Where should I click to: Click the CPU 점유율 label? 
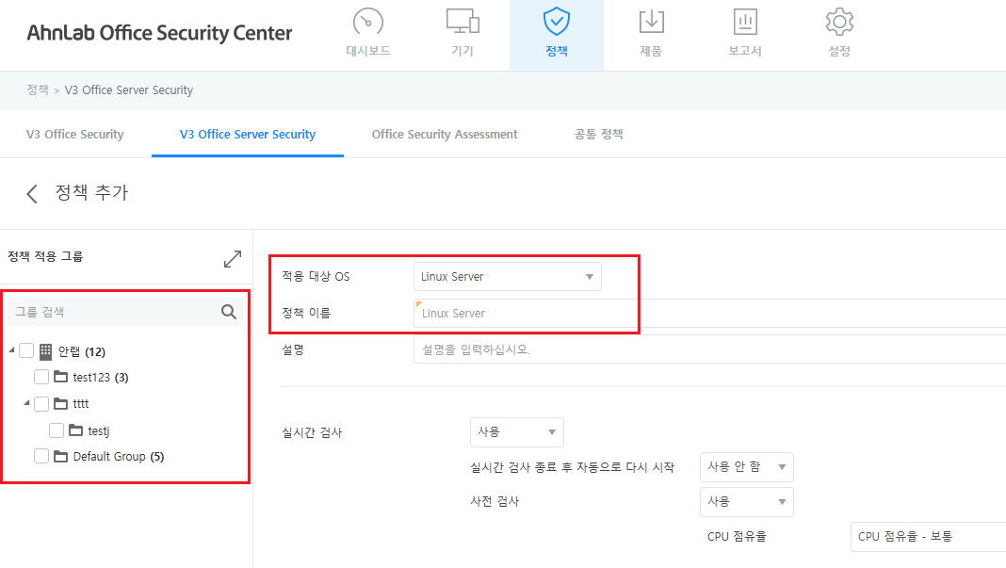tap(737, 537)
